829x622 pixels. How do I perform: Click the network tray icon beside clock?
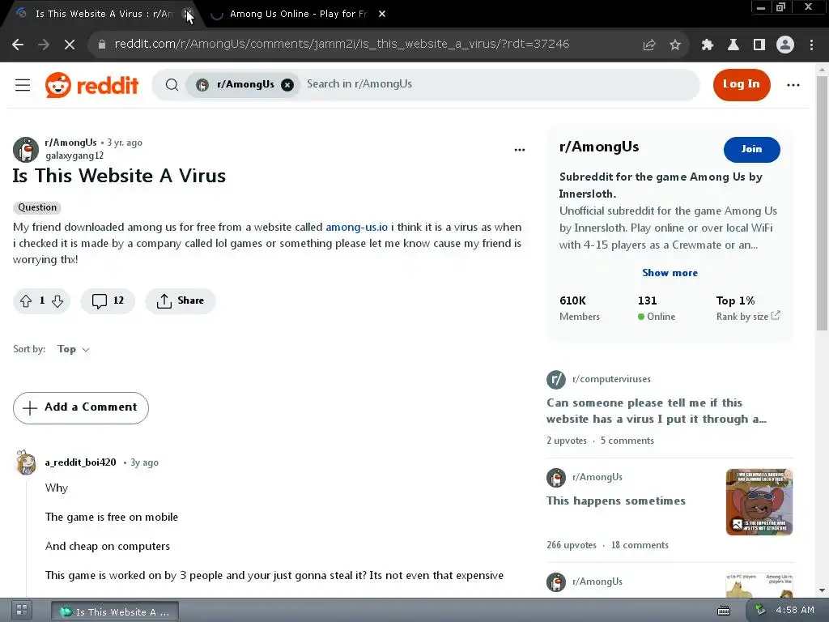coord(759,611)
